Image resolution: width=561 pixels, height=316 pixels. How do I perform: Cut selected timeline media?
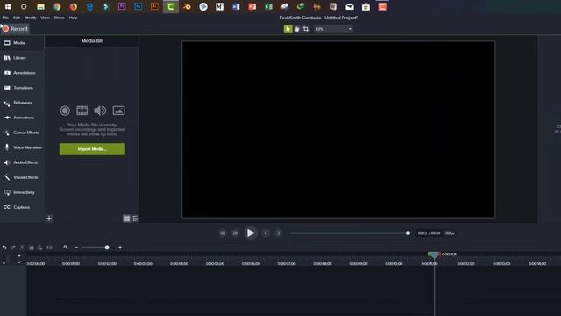(22, 248)
